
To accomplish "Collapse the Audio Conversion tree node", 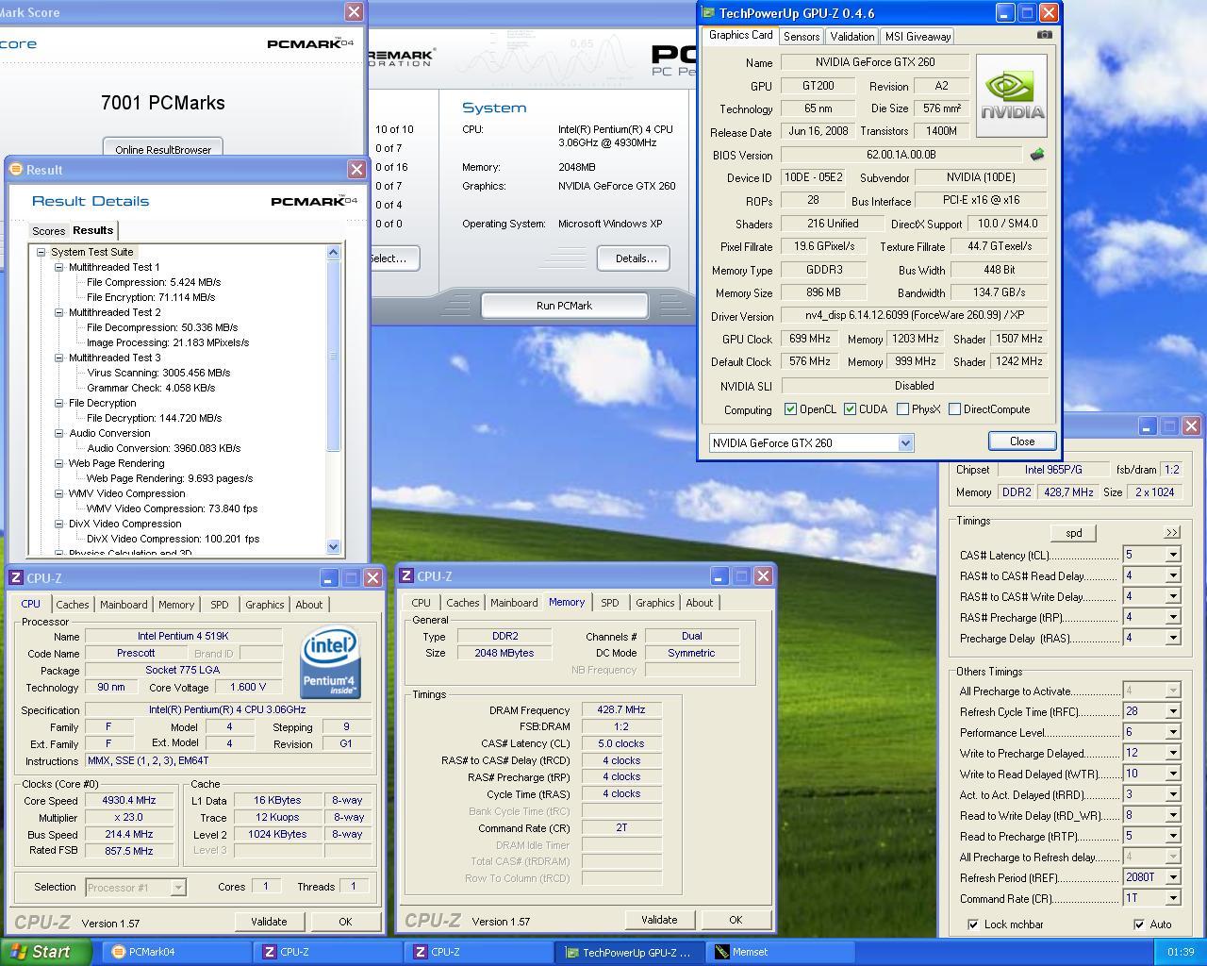I will 58,433.
